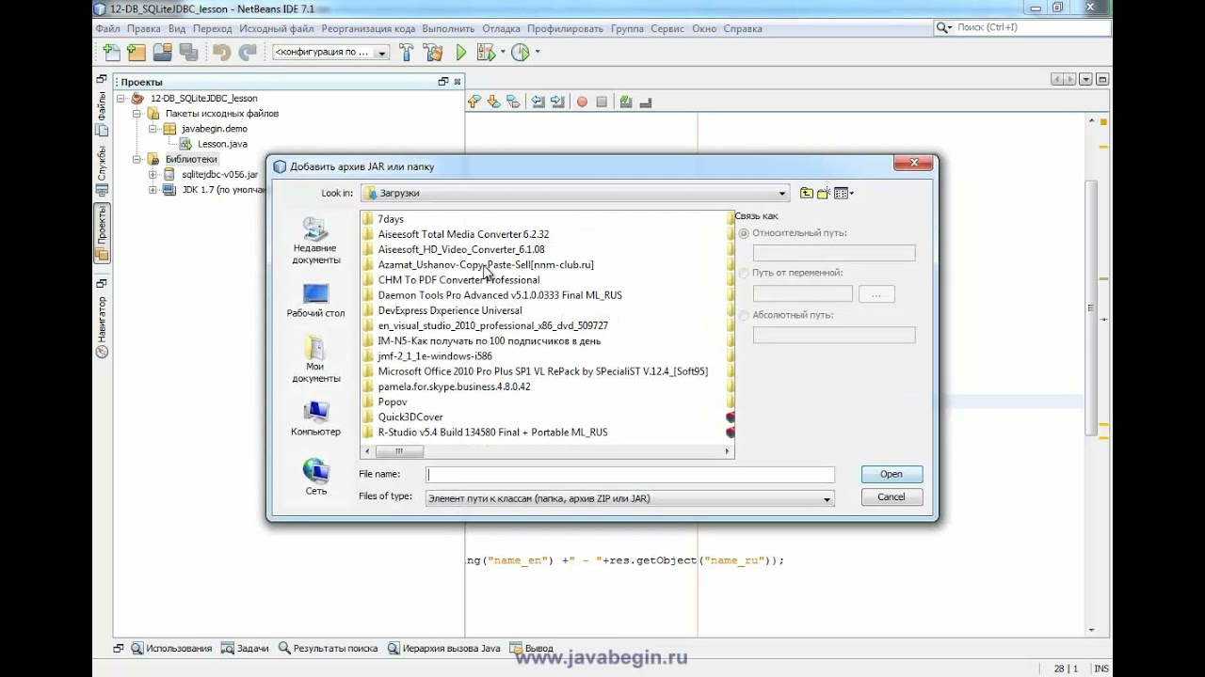Screen dimensions: 1205x677
Task: Click the Profile Project clock icon
Action: click(520, 53)
